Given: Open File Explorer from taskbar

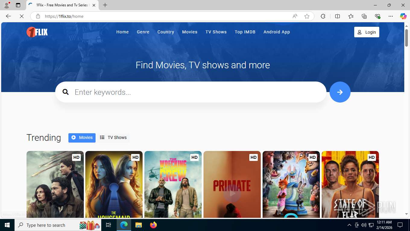Looking at the screenshot, I should point(138,225).
